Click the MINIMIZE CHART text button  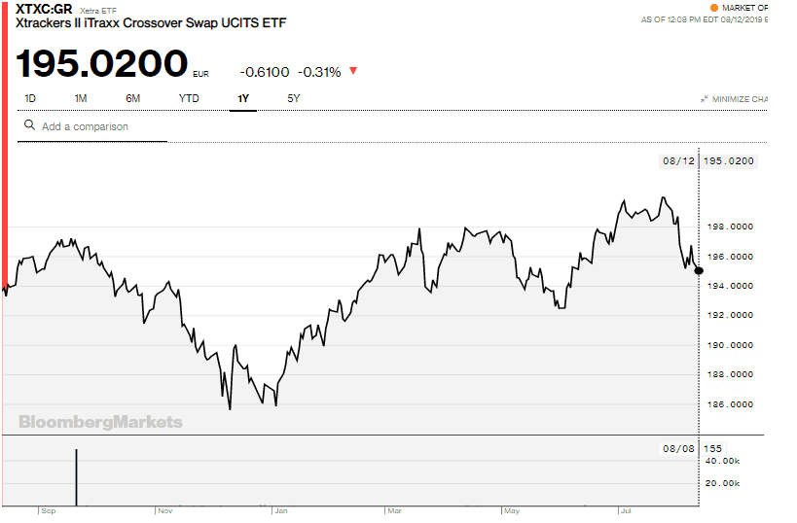coord(742,99)
